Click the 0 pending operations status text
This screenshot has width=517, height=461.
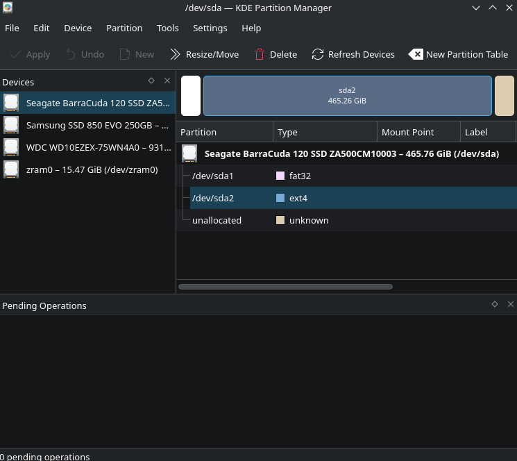tap(45, 457)
